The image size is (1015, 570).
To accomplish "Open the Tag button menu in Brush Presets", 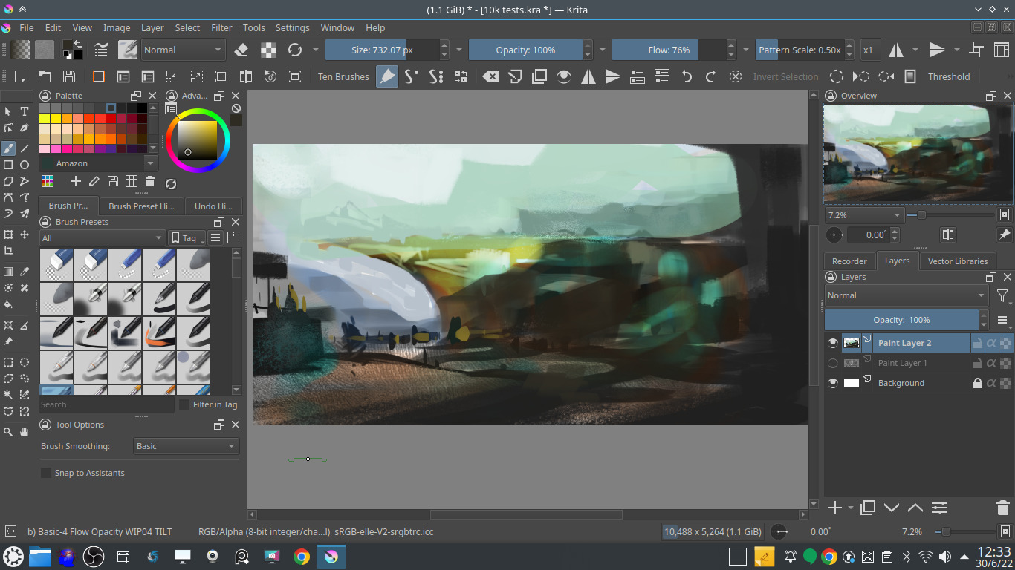I will [187, 237].
